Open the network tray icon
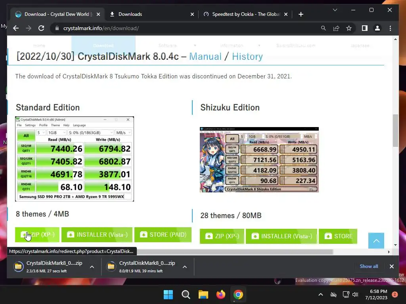This screenshot has width=406, height=304. [346, 294]
